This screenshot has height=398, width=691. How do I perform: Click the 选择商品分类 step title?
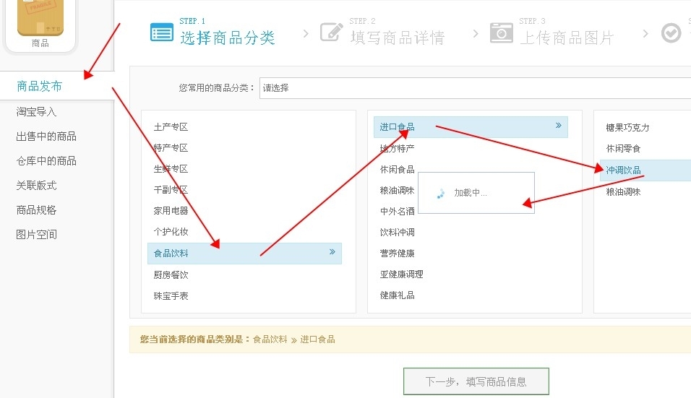click(228, 38)
